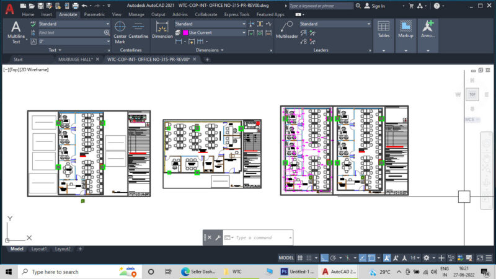The width and height of the screenshot is (496, 279).
Task: Select the Center Mark tool
Action: click(120, 32)
